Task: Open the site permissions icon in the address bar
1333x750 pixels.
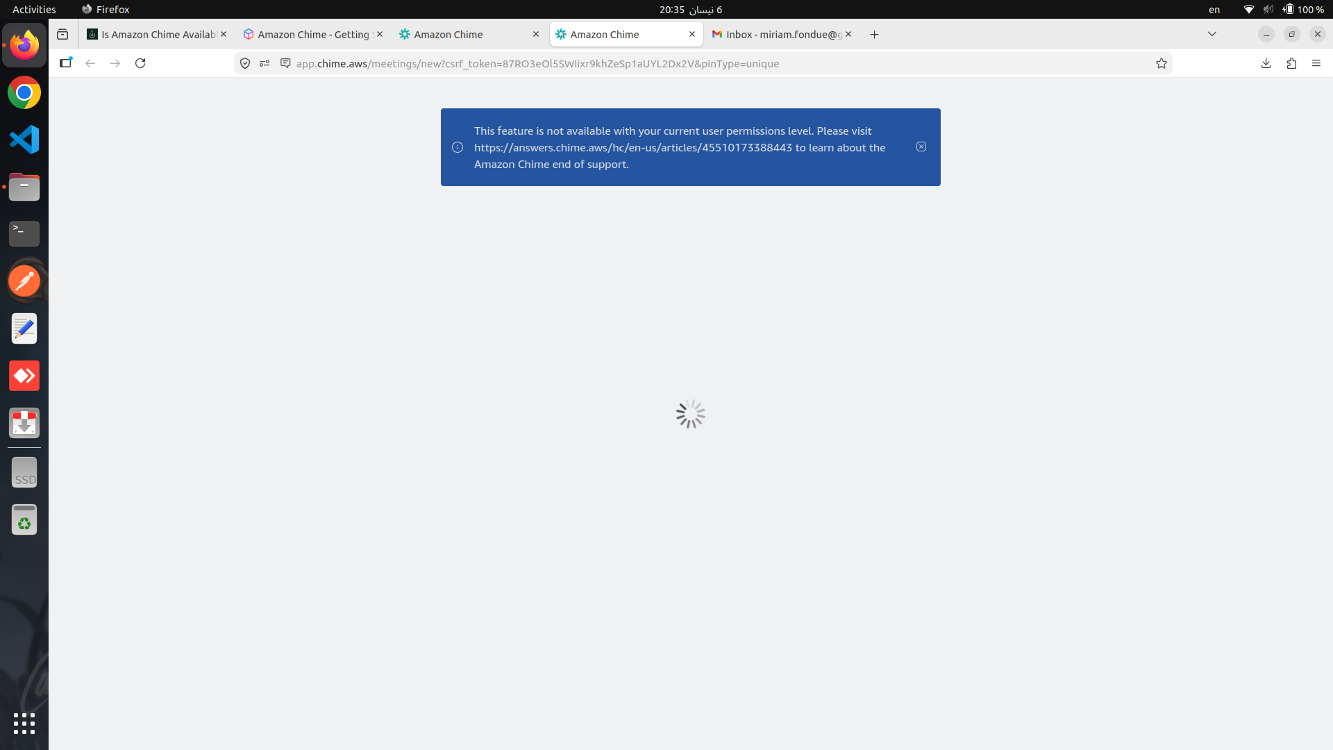Action: tap(265, 63)
